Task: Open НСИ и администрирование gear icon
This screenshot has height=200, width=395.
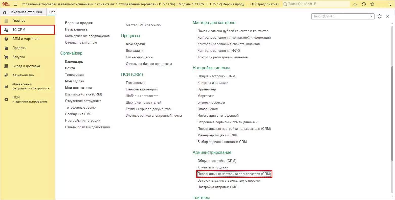Action: 6,99
